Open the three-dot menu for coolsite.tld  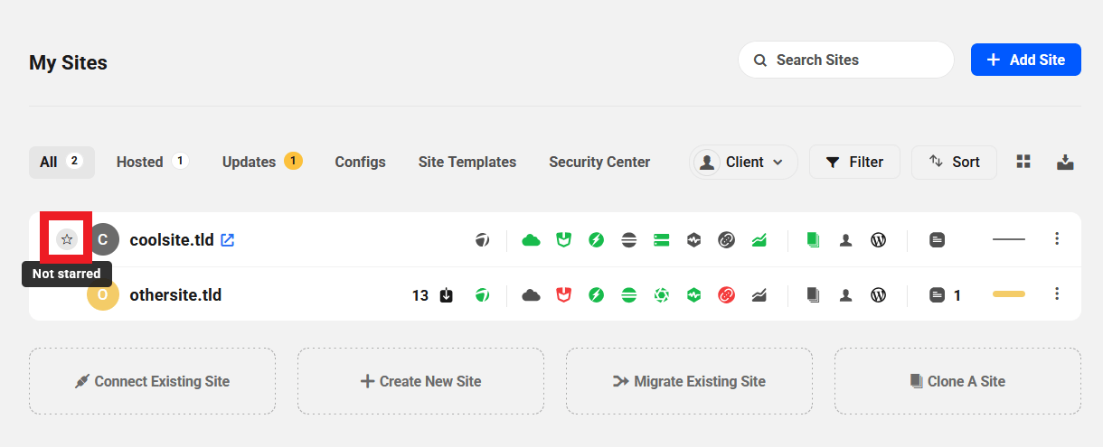pyautogui.click(x=1057, y=239)
